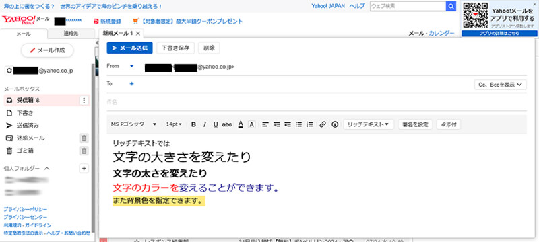The height and width of the screenshot is (242, 539).
Task: Click the blue web search magnifier button
Action: pos(451,6)
